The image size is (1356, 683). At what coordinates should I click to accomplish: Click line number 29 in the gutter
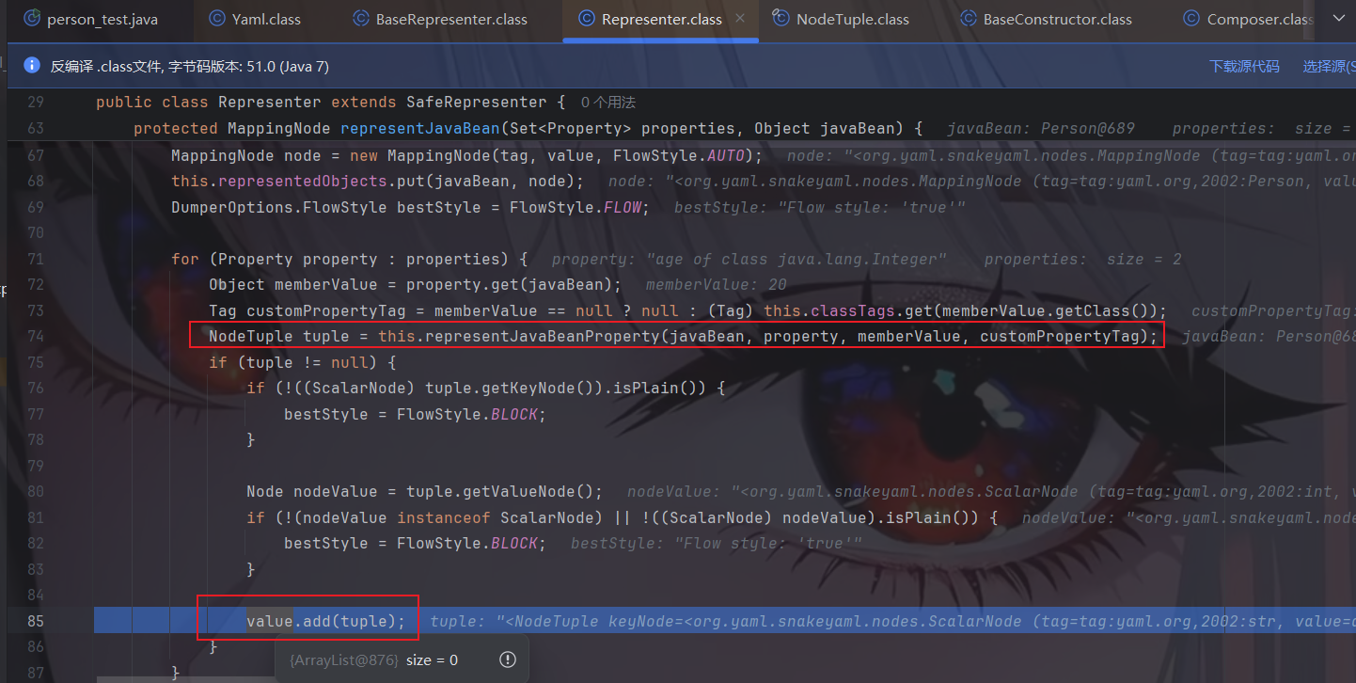point(35,102)
